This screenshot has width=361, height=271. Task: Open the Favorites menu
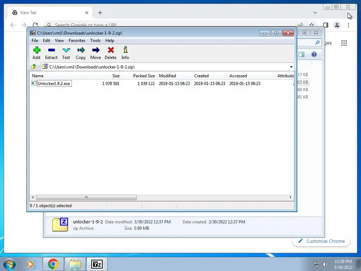point(77,41)
